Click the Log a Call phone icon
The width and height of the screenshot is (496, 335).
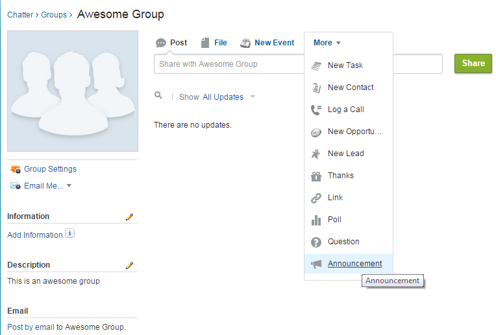316,110
